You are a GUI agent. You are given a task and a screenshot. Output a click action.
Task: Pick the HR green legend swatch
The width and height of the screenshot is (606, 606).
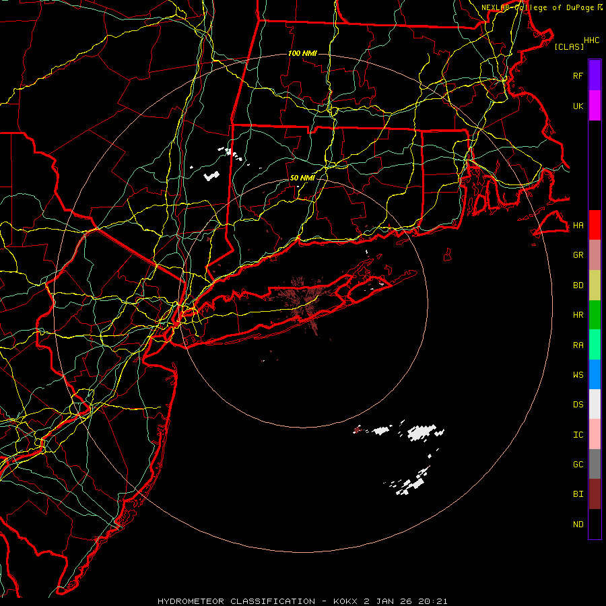pos(595,314)
